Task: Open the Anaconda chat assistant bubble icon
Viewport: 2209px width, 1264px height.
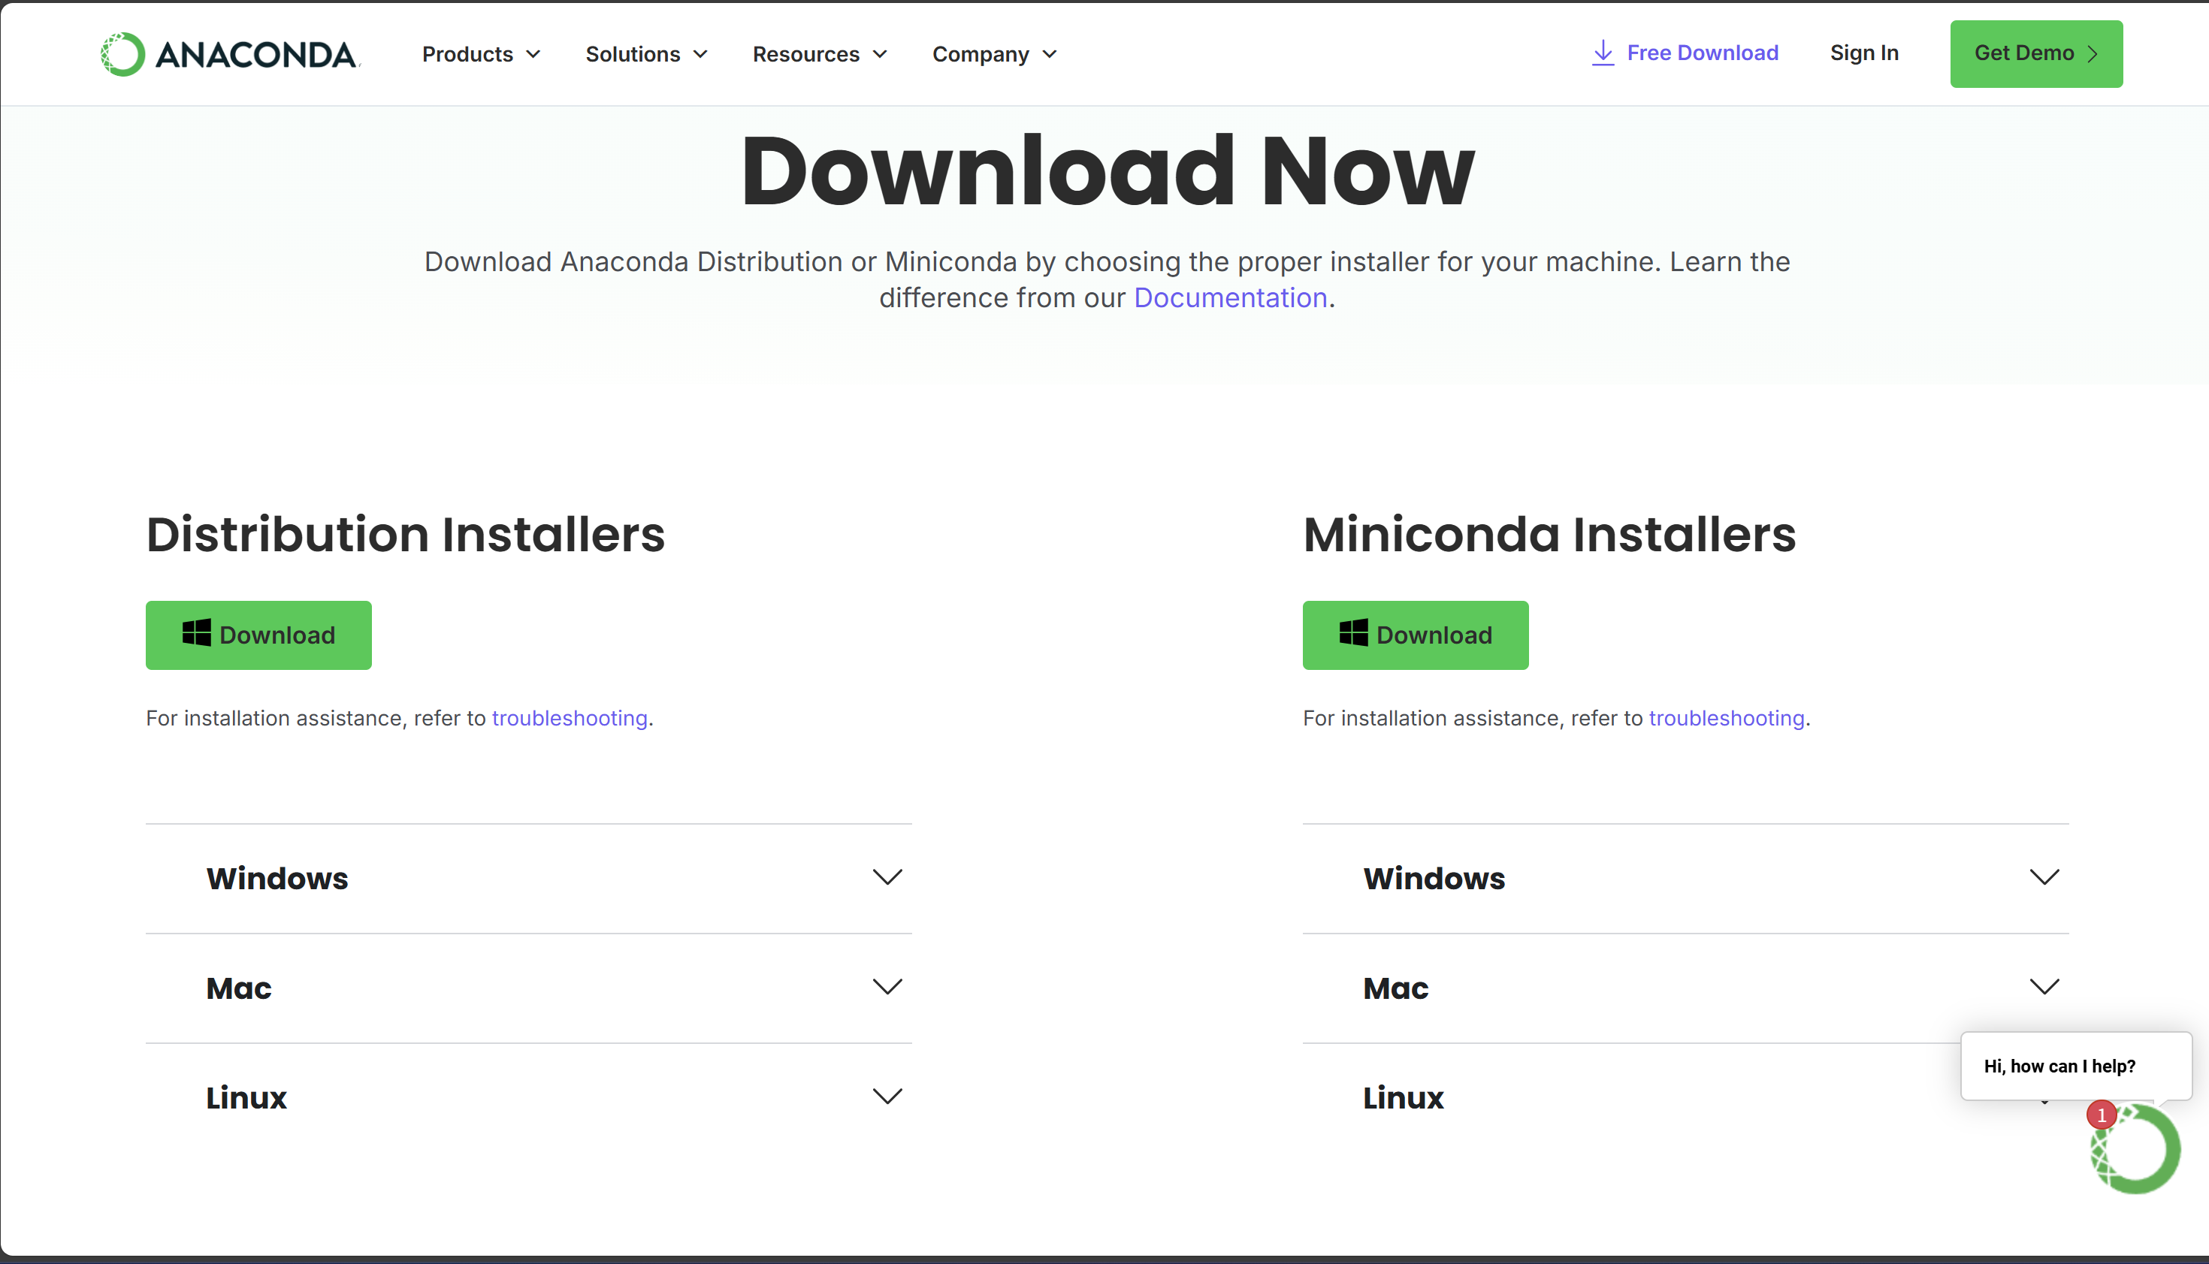Action: coord(2135,1148)
